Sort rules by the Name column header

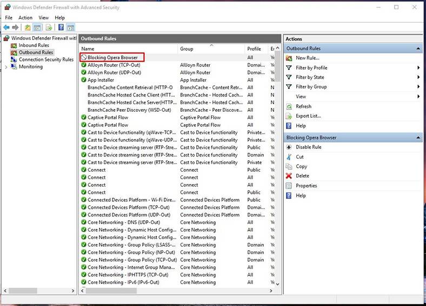point(129,49)
